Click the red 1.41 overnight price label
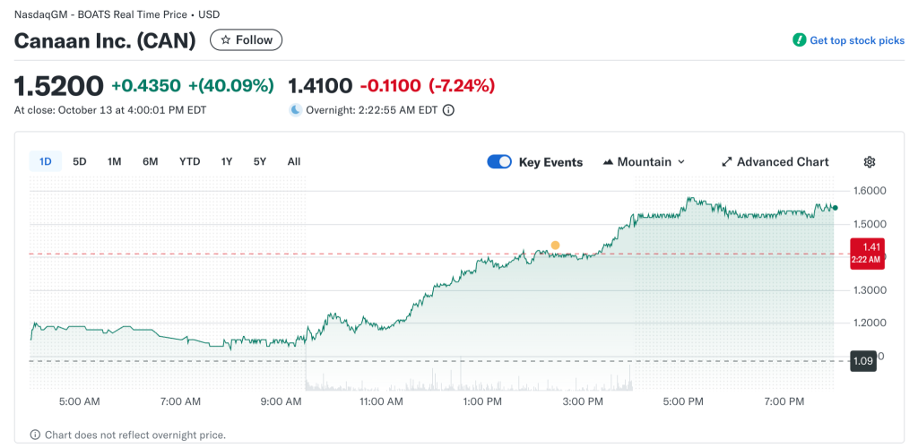 click(867, 252)
